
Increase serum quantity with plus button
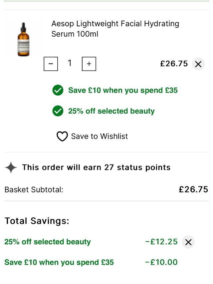[89, 64]
